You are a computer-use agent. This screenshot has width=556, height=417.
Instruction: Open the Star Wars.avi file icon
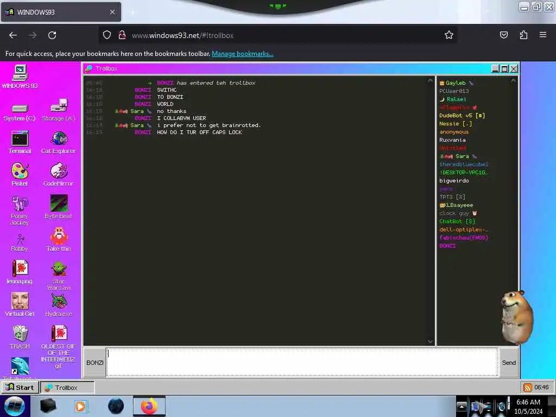click(59, 275)
